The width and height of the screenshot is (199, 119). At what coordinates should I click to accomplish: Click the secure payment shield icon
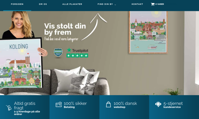[x=59, y=104]
